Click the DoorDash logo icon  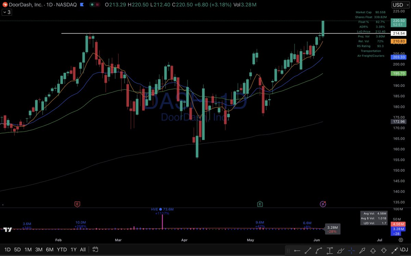point(5,5)
